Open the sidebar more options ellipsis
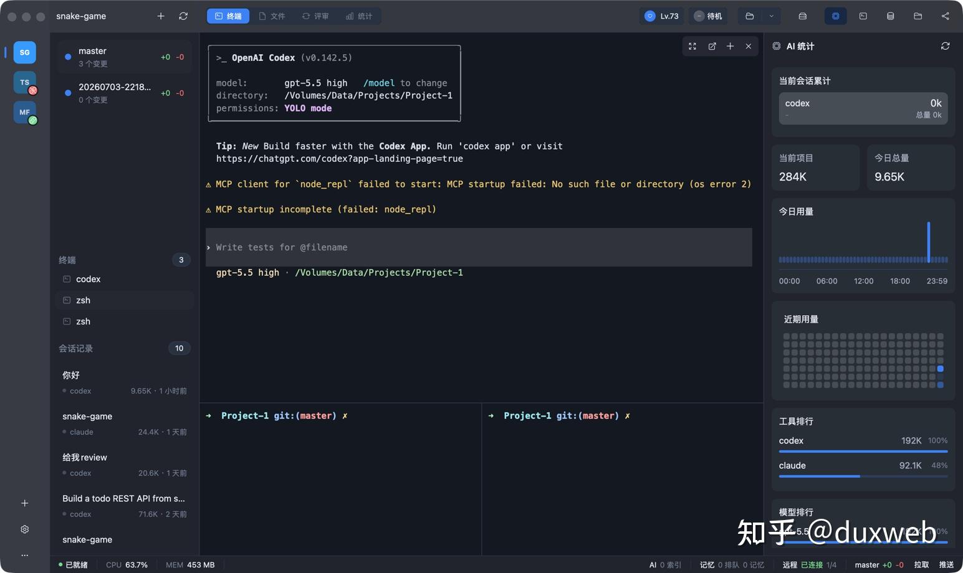Screen dimensions: 963x573 coord(25,555)
